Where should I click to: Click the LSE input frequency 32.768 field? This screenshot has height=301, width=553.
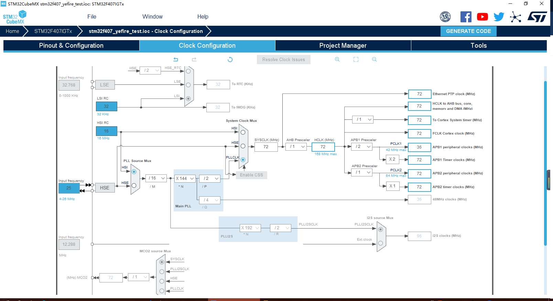pyautogui.click(x=69, y=85)
